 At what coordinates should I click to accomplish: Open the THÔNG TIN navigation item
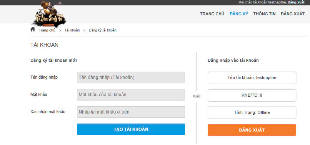[264, 14]
